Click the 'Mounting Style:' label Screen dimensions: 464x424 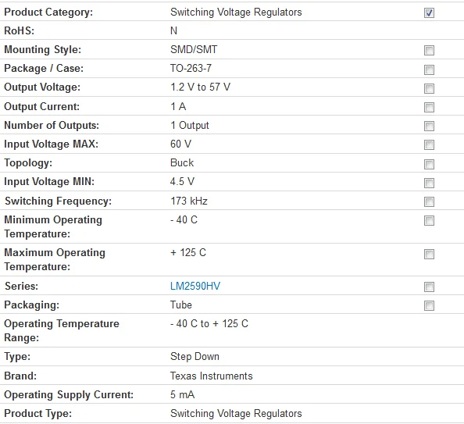point(43,49)
